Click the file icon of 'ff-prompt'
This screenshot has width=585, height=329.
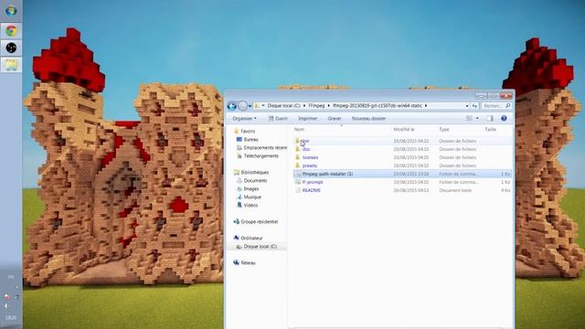pos(298,182)
